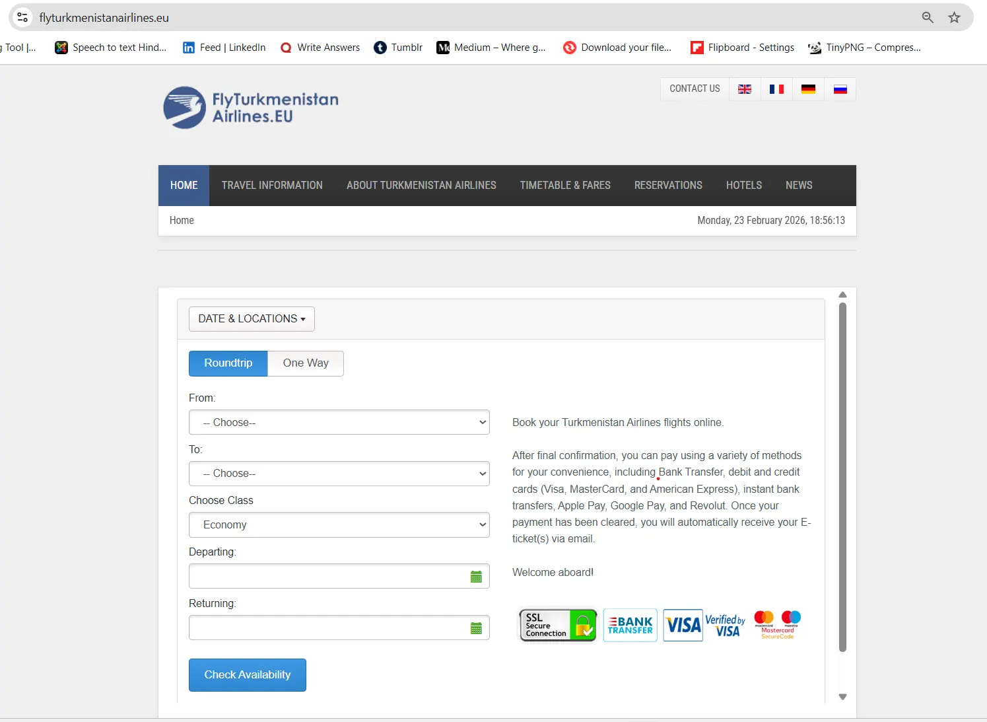The image size is (987, 722).
Task: Open the Contact Us link
Action: point(695,89)
